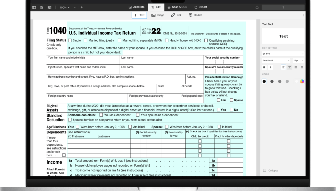Check the Married filing jointly box
This screenshot has width=336, height=191.
pyautogui.click(x=86, y=40)
